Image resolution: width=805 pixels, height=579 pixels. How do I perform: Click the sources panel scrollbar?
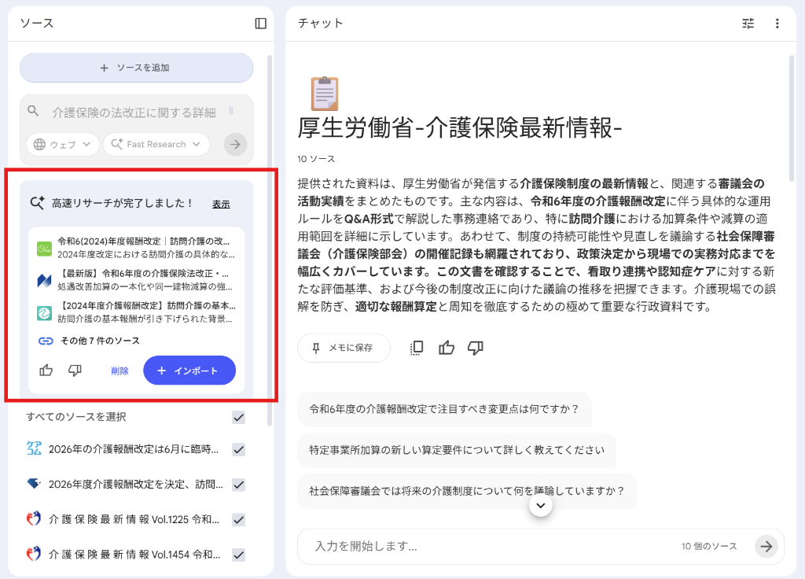coord(270,241)
